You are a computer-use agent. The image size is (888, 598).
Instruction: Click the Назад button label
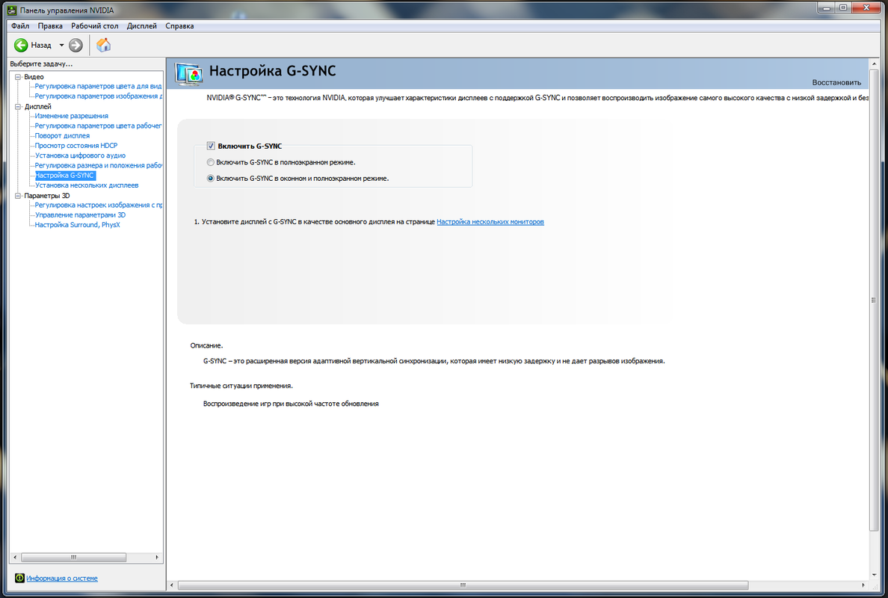41,46
